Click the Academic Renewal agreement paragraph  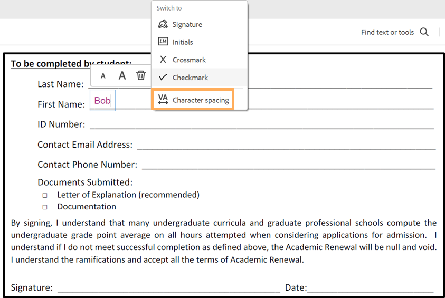click(223, 241)
